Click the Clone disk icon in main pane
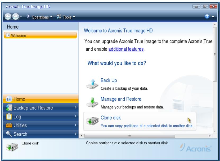 (x=92, y=121)
